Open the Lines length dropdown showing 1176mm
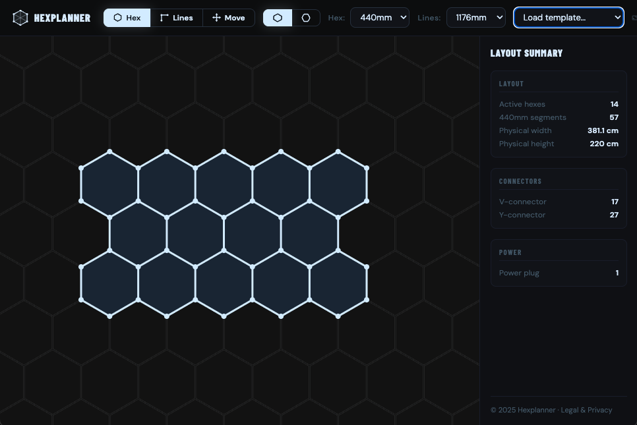 (x=476, y=17)
